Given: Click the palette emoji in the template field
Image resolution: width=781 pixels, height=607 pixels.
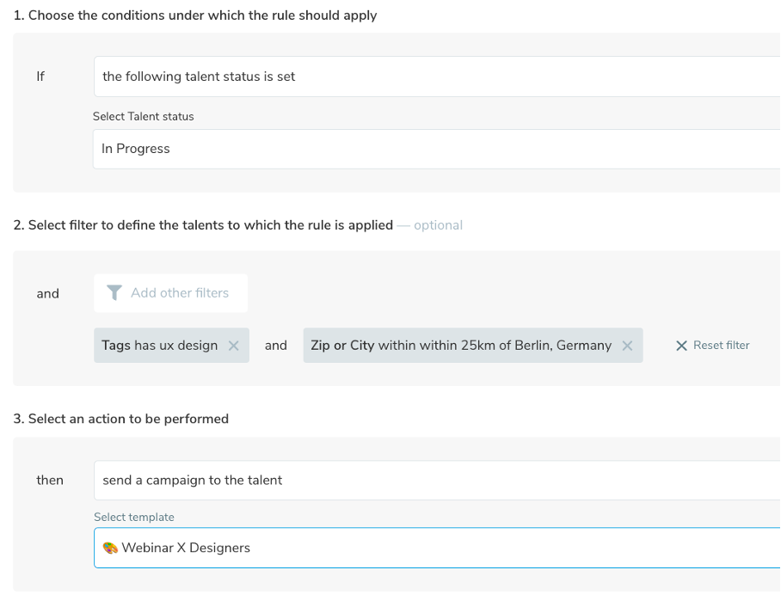Looking at the screenshot, I should point(110,548).
